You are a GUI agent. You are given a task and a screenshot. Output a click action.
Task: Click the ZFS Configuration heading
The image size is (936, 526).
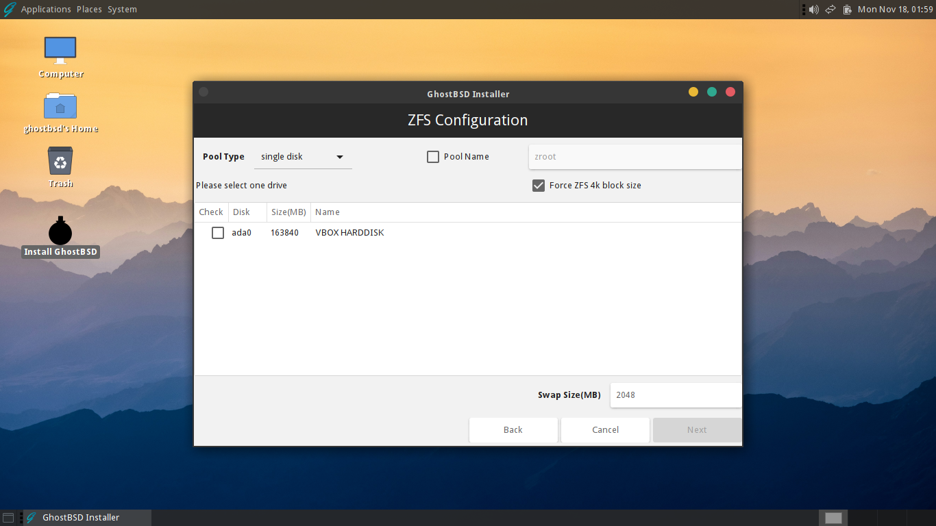468,121
